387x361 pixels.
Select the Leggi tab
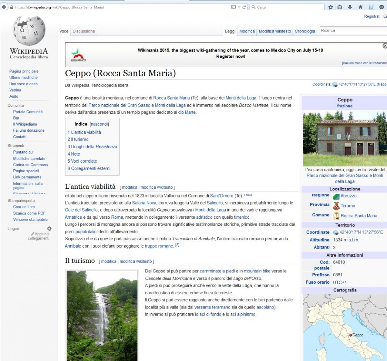coord(230,31)
